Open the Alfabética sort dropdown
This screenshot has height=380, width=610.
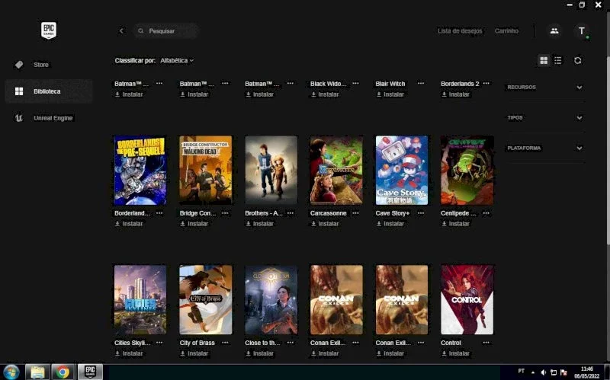[177, 61]
